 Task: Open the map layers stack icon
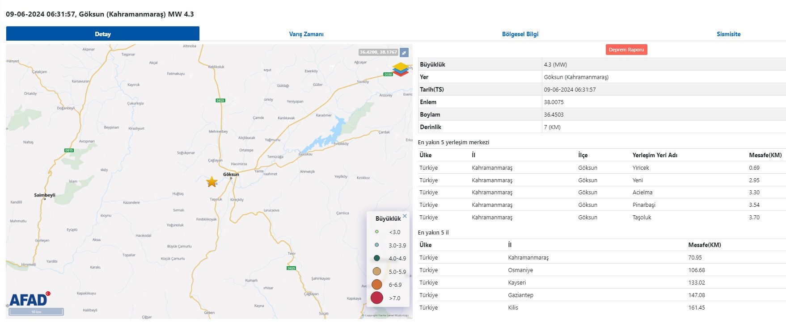tap(401, 69)
